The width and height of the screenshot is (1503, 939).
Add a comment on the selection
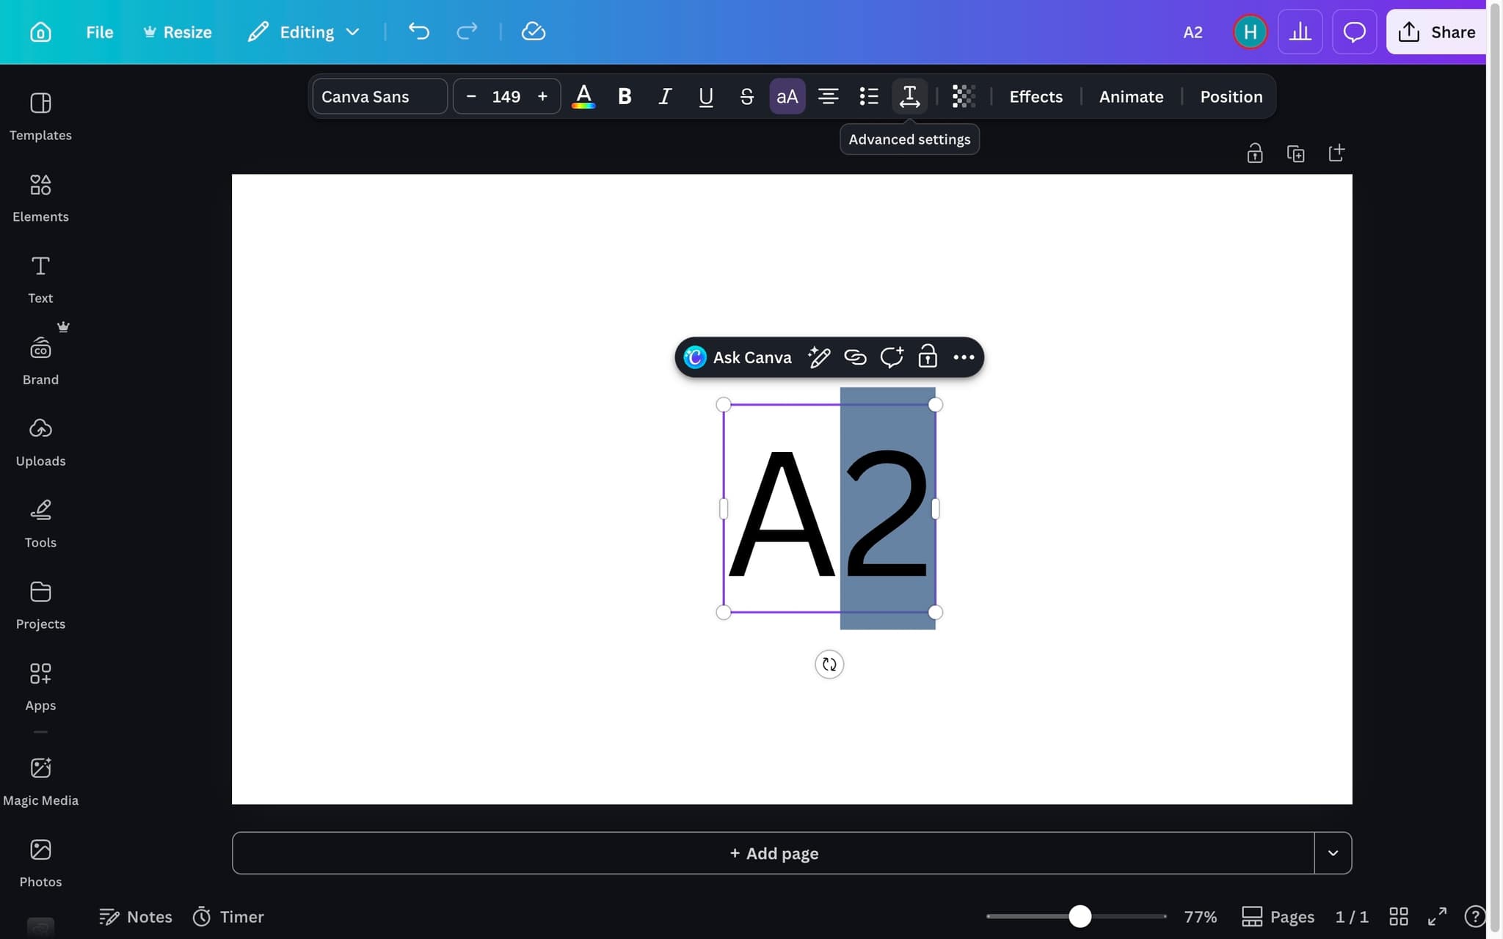point(890,357)
